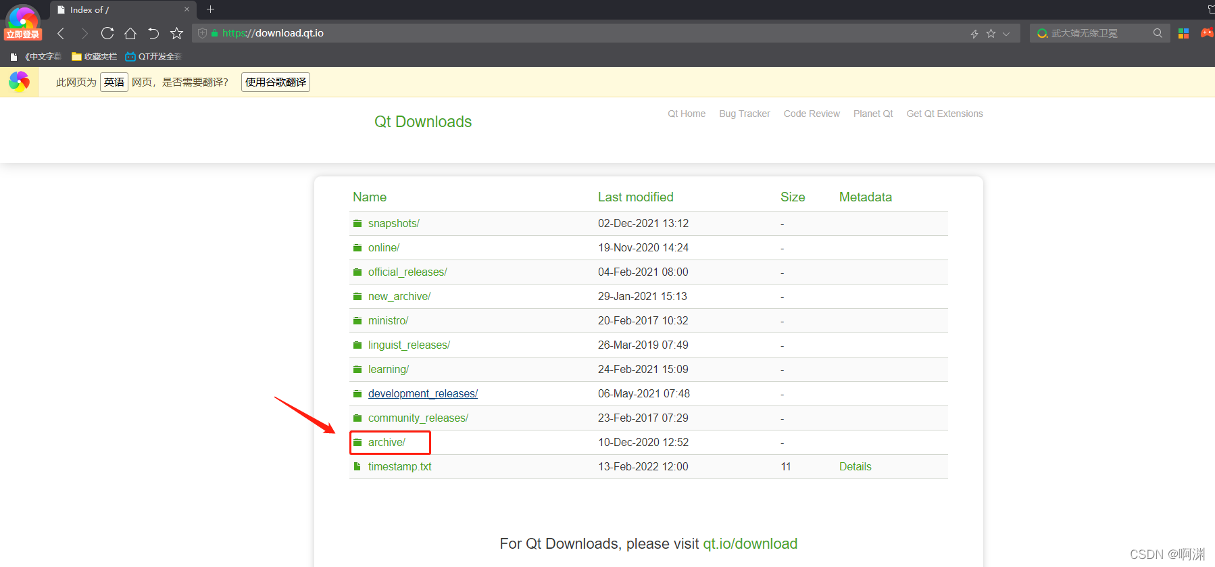Click the red game controller icon
The height and width of the screenshot is (567, 1215).
pos(1207,33)
